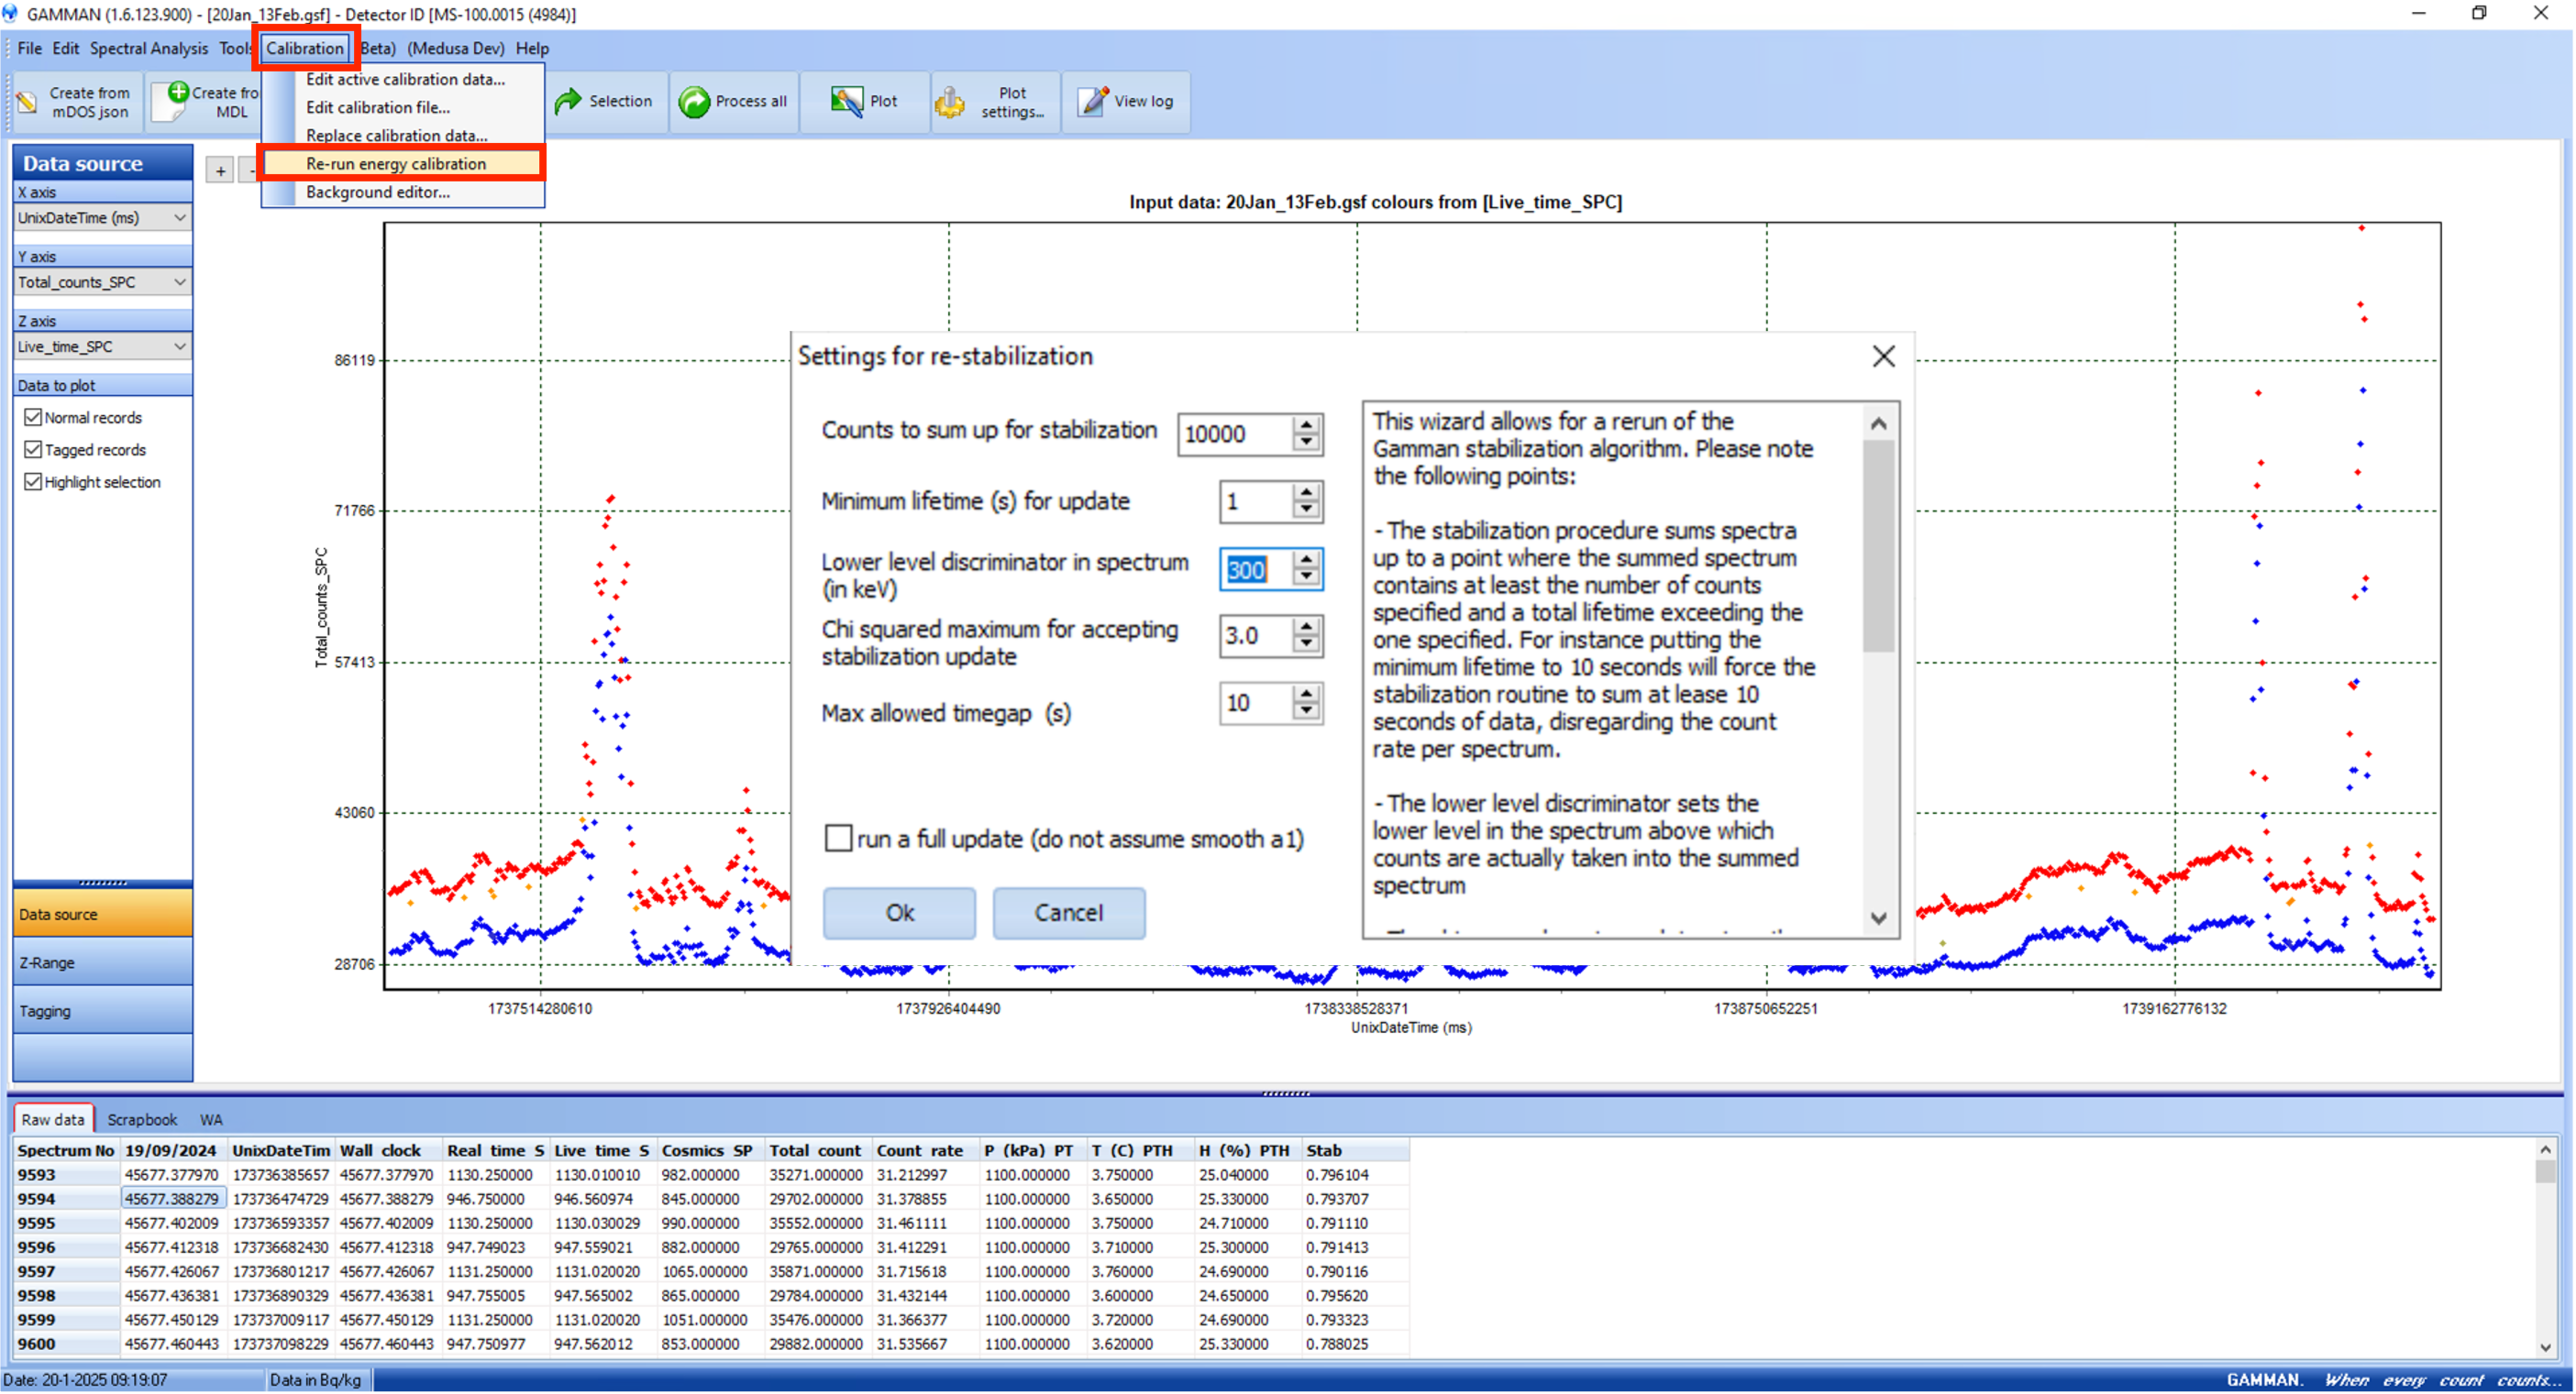This screenshot has height=1394, width=2576.
Task: Switch to the Scrapbook tab
Action: (142, 1119)
